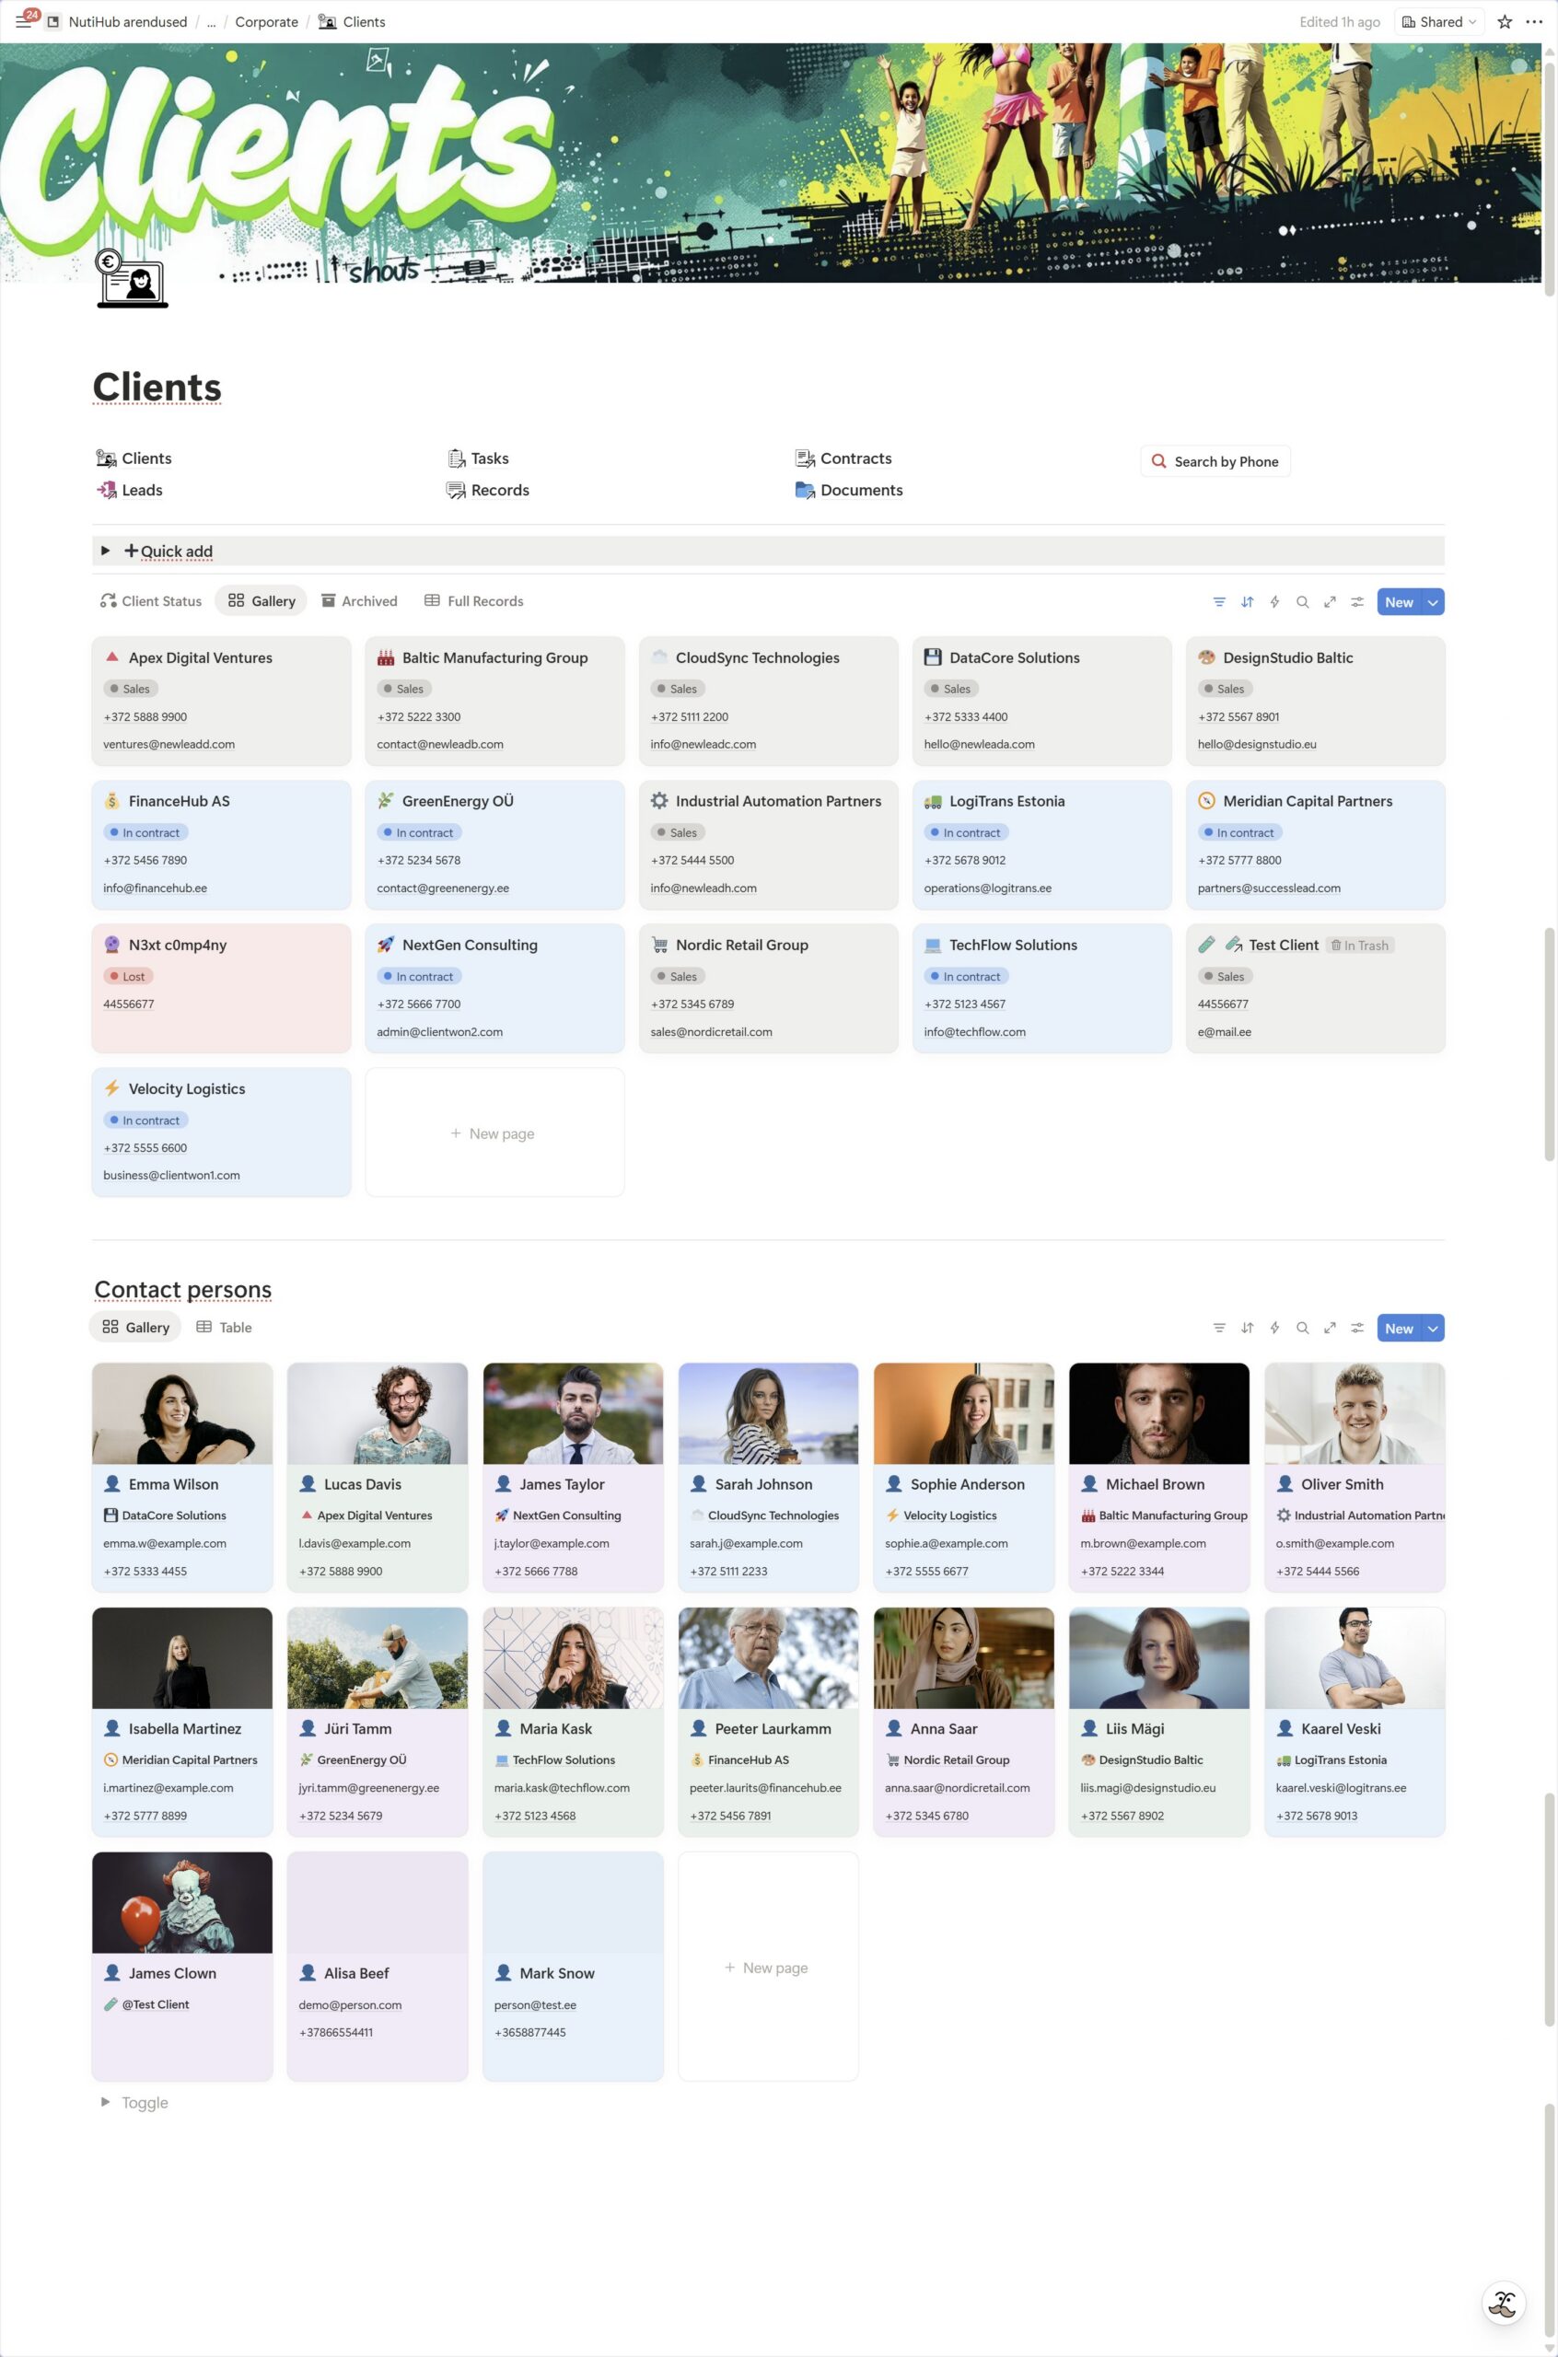This screenshot has width=1558, height=2357.
Task: Click the favorite star icon in top bar
Action: coord(1505,22)
